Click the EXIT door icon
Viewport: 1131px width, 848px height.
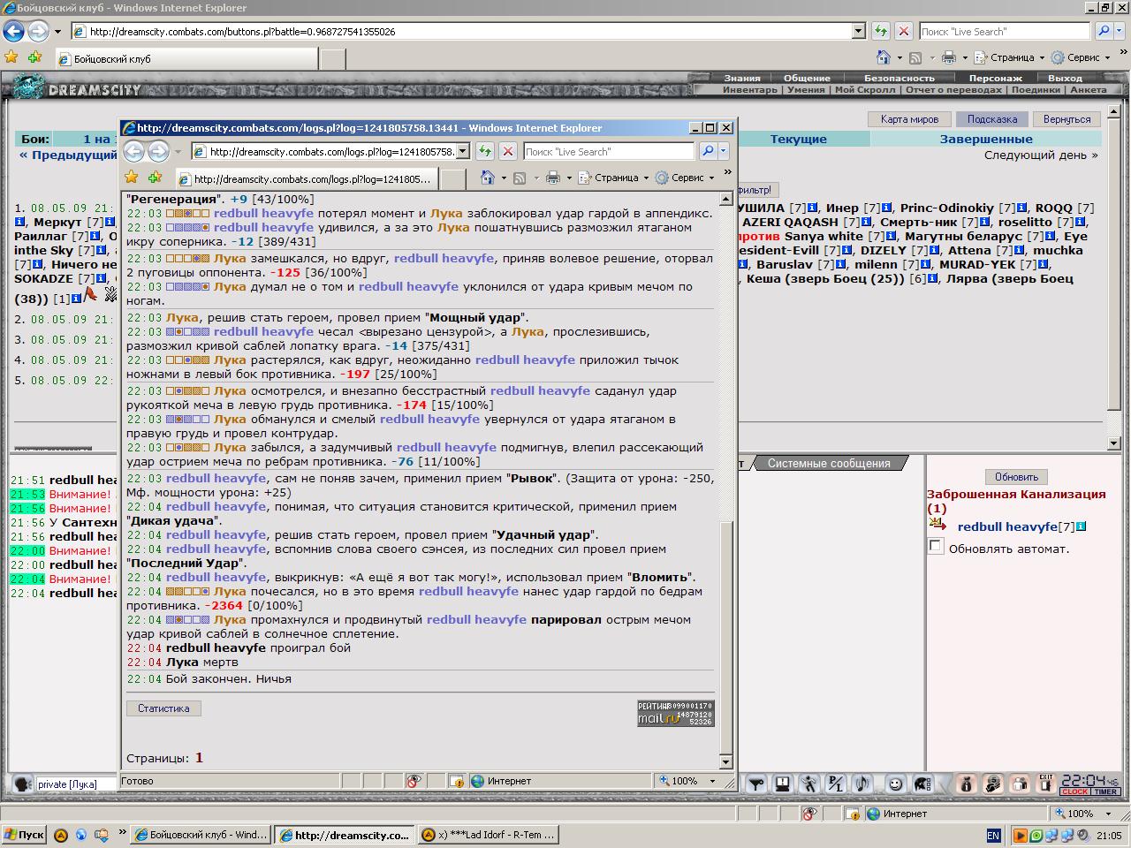coord(1046,784)
